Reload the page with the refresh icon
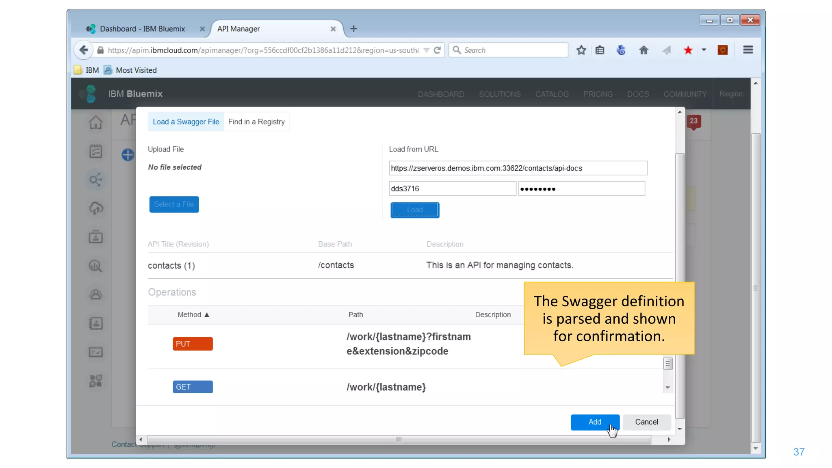Screen dimensions: 832x468 click(x=437, y=50)
